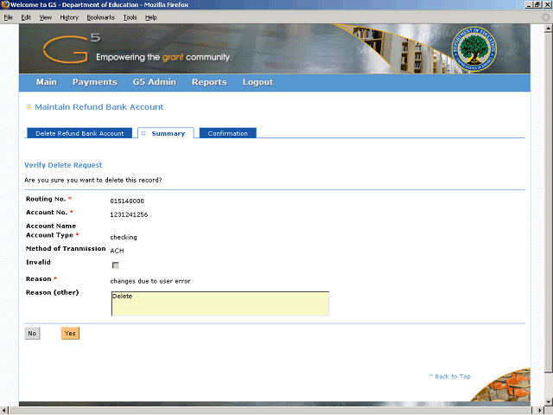Select the Summary tab
Image resolution: width=553 pixels, height=415 pixels.
(x=166, y=133)
